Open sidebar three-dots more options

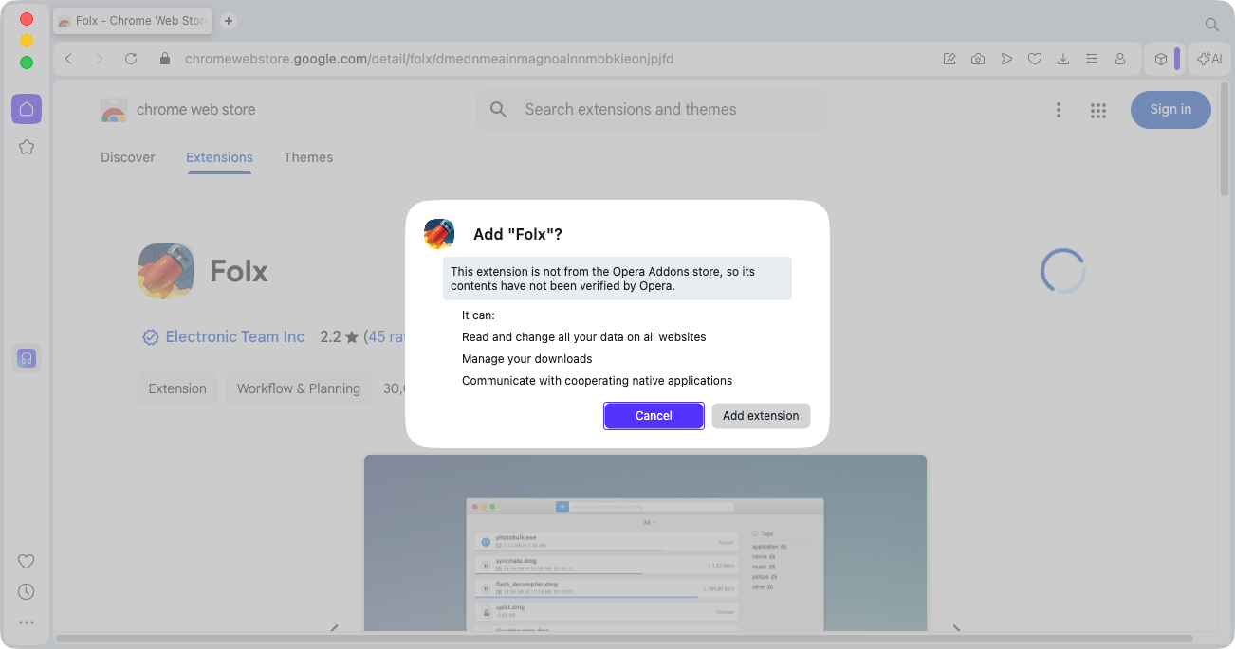point(27,622)
